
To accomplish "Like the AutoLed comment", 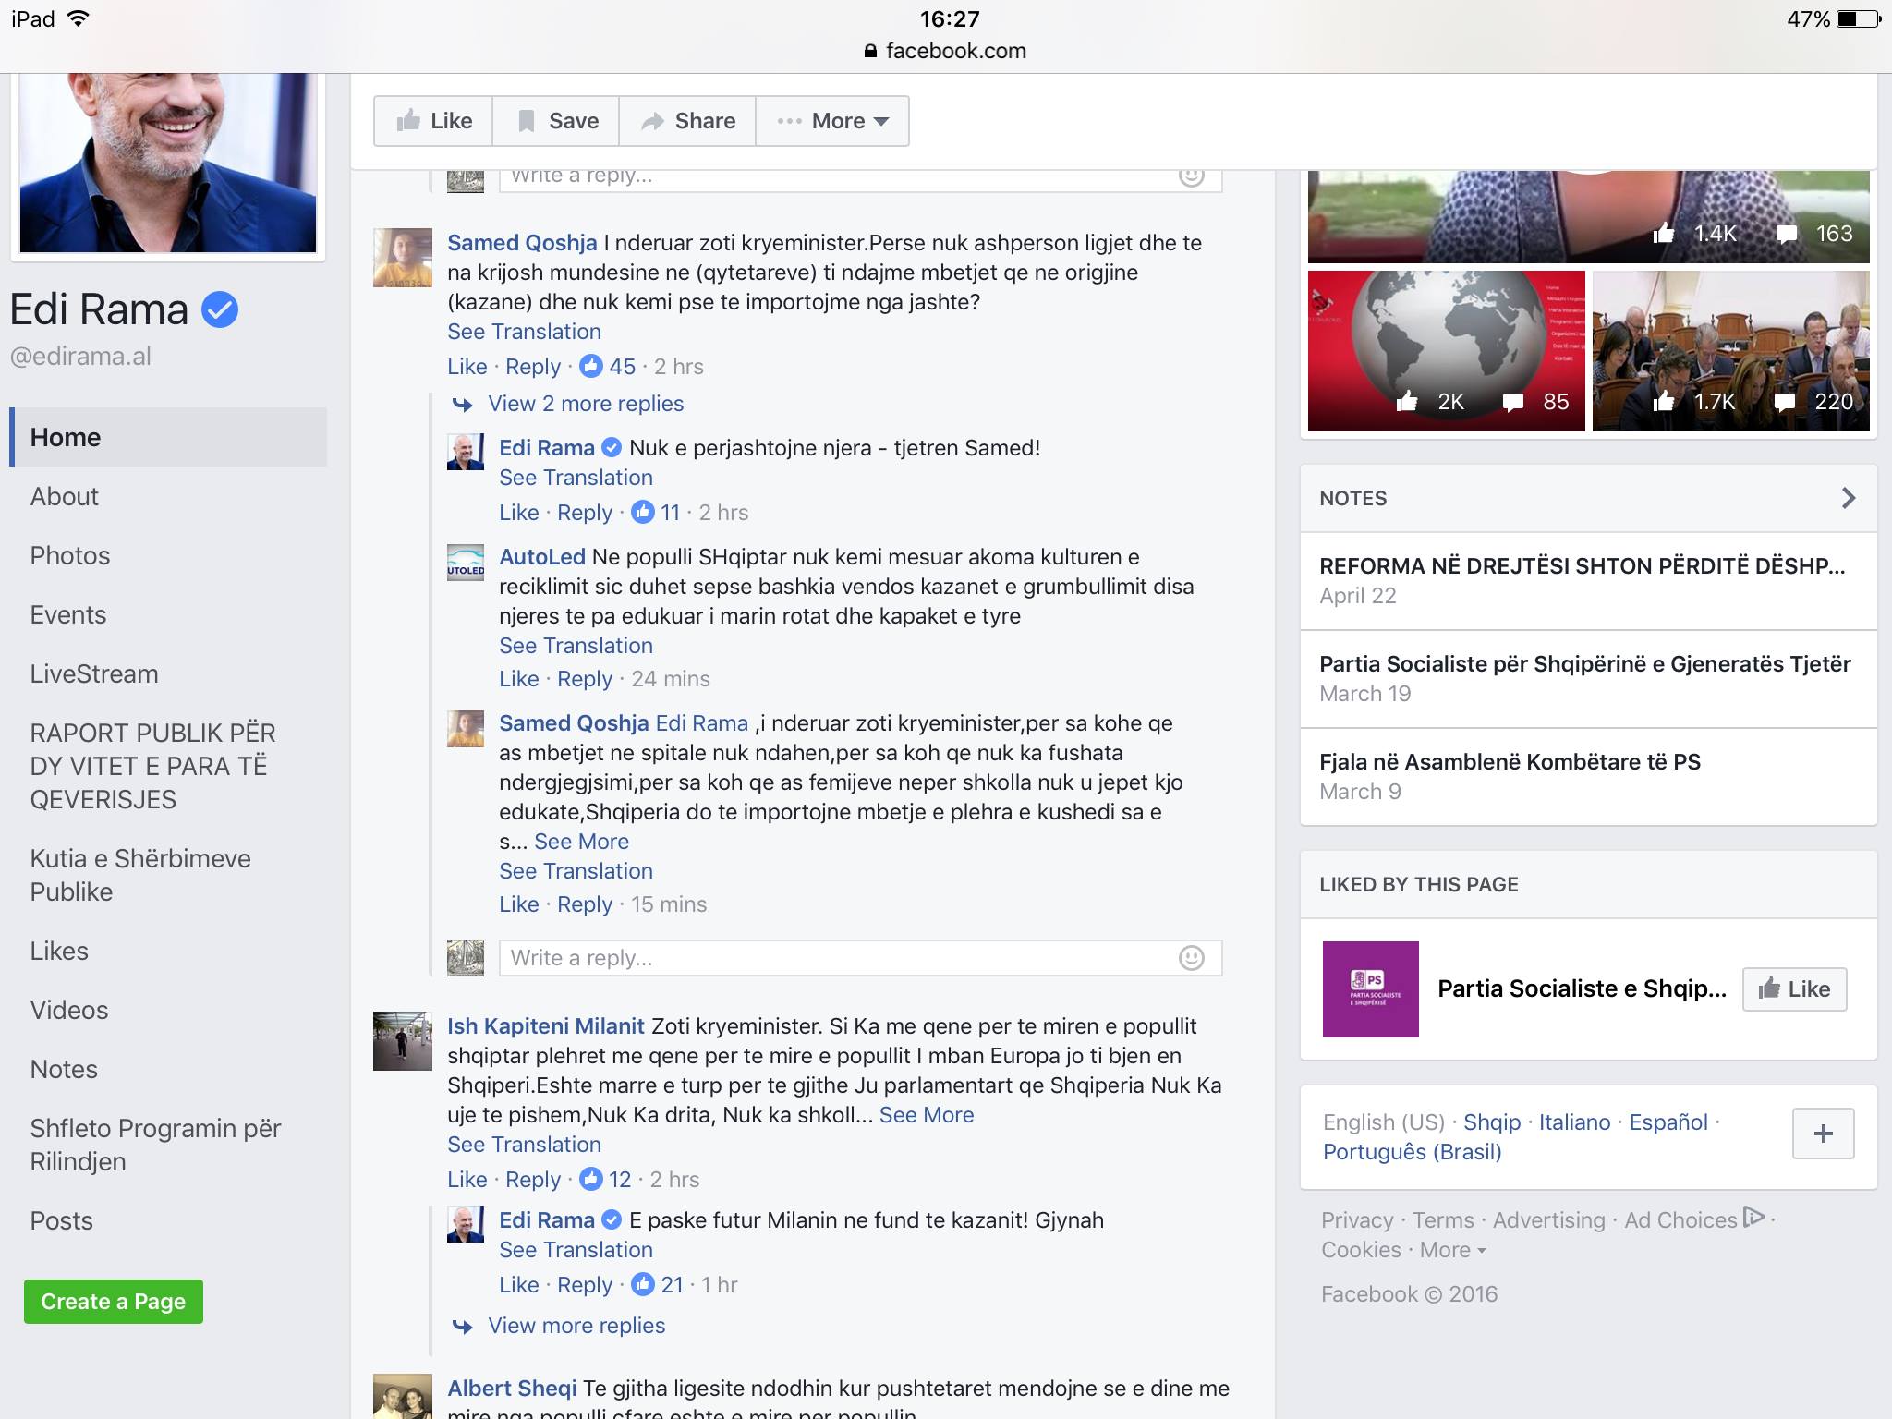I will (x=518, y=679).
